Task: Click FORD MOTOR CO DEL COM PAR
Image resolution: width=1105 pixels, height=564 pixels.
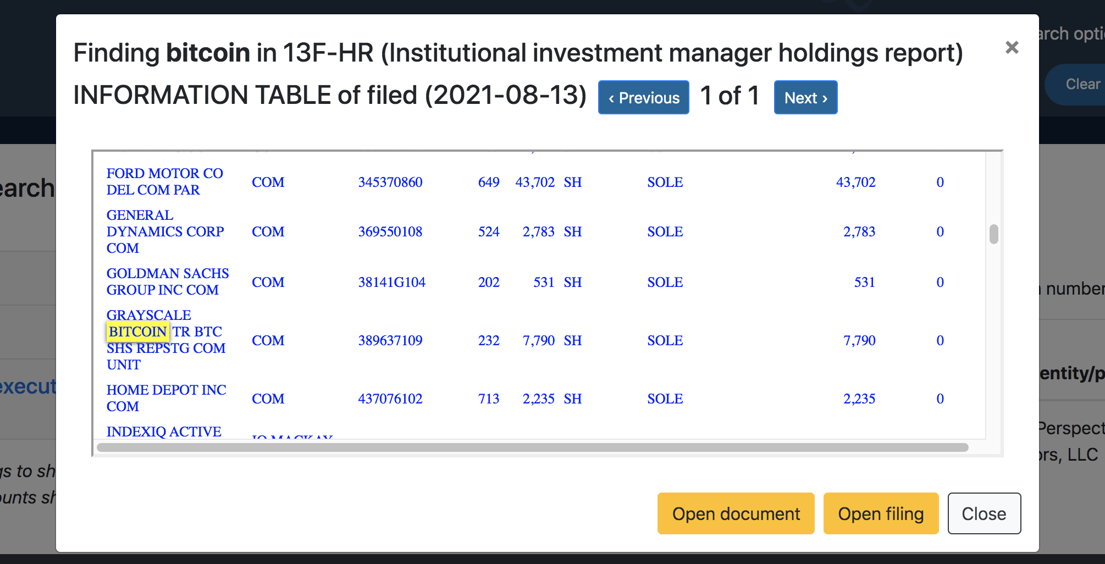Action: (164, 181)
